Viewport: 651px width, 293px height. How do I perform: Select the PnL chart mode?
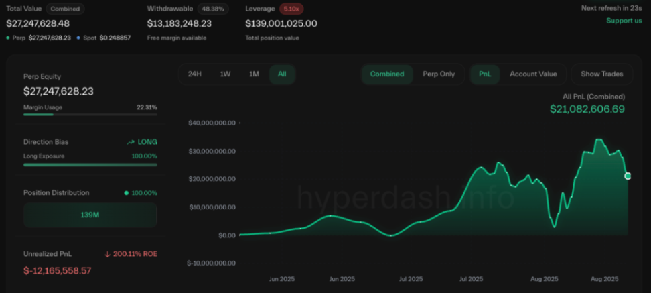[x=485, y=74]
